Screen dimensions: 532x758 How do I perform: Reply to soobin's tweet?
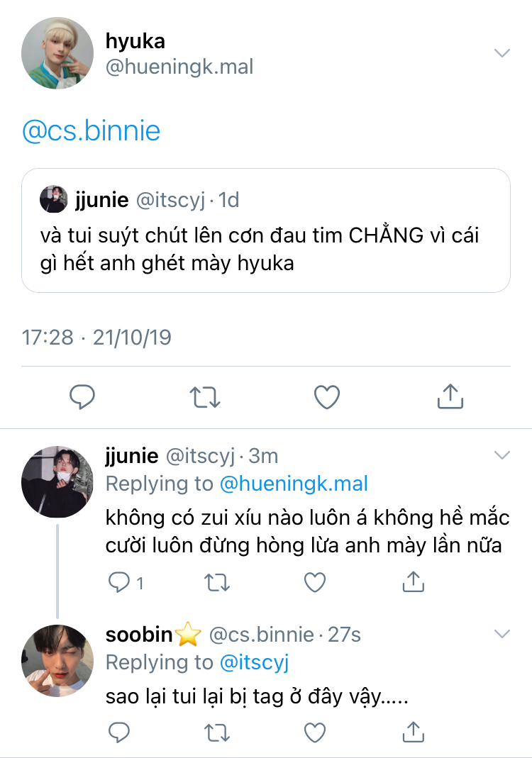click(118, 732)
